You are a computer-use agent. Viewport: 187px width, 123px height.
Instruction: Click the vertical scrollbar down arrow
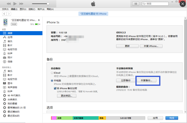point(185,112)
